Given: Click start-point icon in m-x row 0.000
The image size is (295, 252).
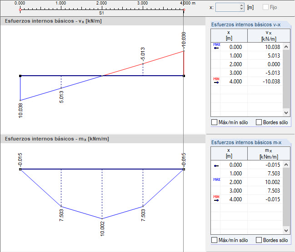Looking at the screenshot, I should click(216, 166).
